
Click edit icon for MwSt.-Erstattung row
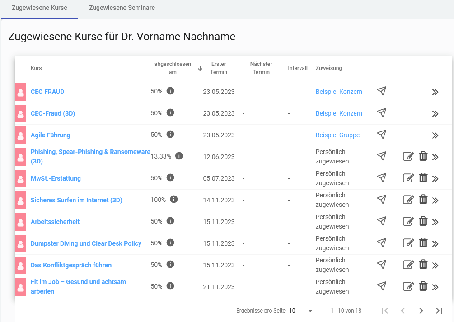tap(408, 178)
